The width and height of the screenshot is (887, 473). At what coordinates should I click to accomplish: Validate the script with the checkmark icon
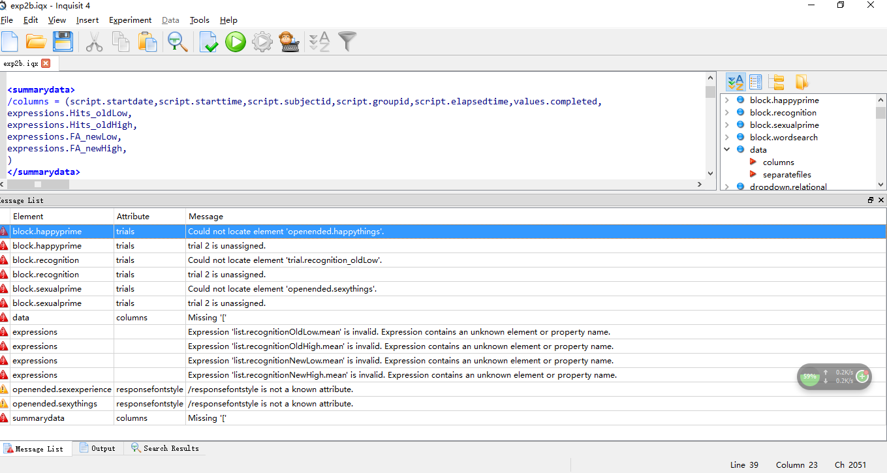click(x=209, y=42)
